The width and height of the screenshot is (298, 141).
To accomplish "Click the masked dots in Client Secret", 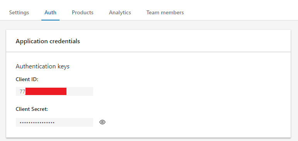I will [37, 122].
